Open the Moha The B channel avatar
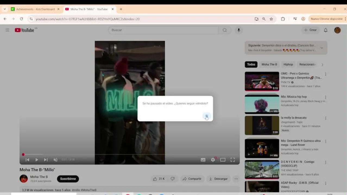This screenshot has width=347, height=195. 24,179
